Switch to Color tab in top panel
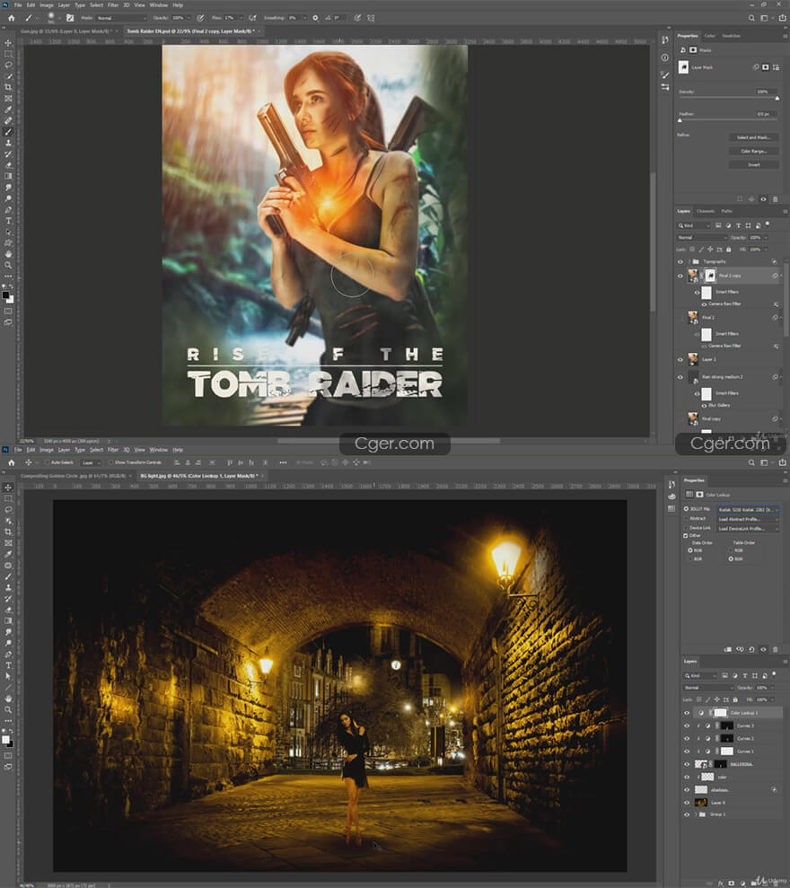This screenshot has width=790, height=888. coord(709,36)
